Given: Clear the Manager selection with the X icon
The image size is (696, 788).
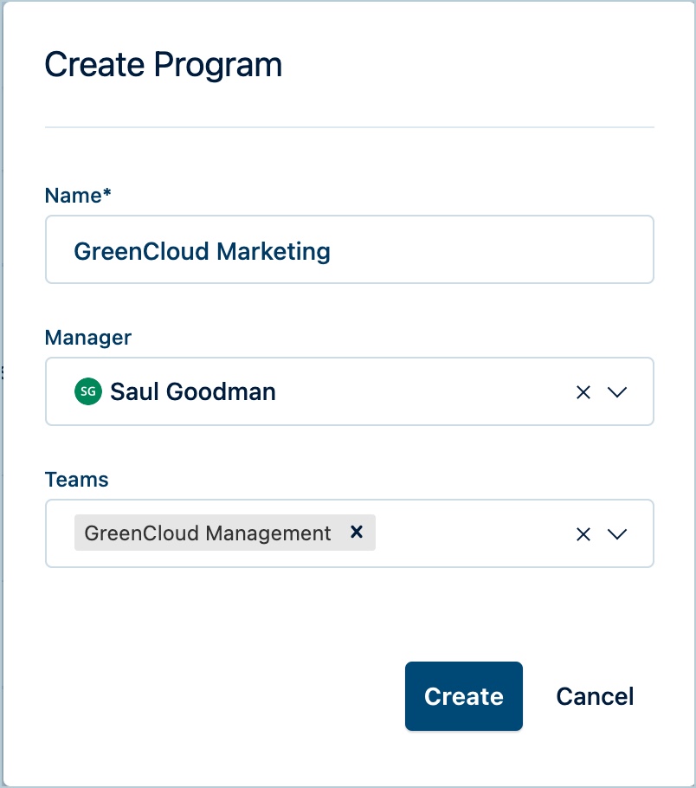Looking at the screenshot, I should (x=583, y=391).
